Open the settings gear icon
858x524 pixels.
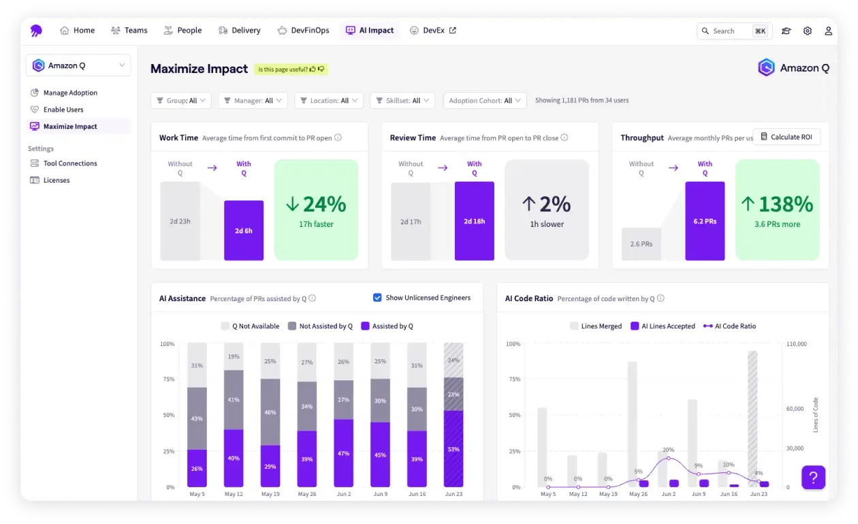click(807, 31)
